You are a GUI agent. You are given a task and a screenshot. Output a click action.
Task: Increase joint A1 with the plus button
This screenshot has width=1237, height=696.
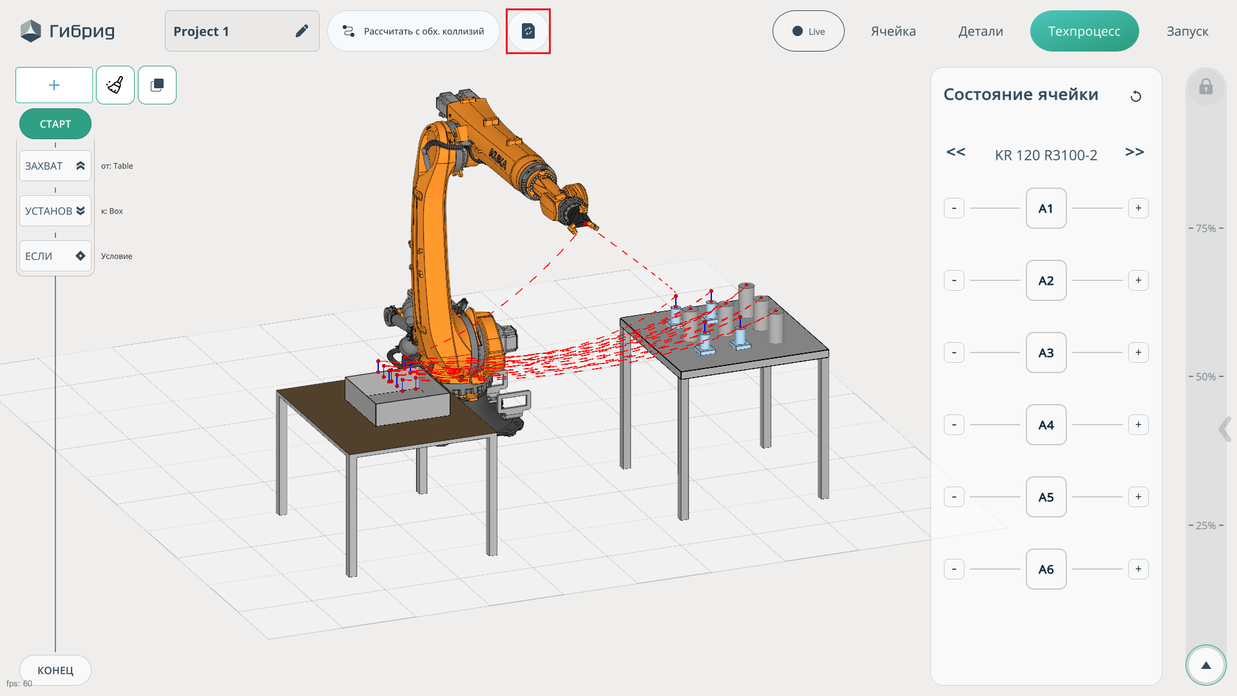pyautogui.click(x=1138, y=208)
